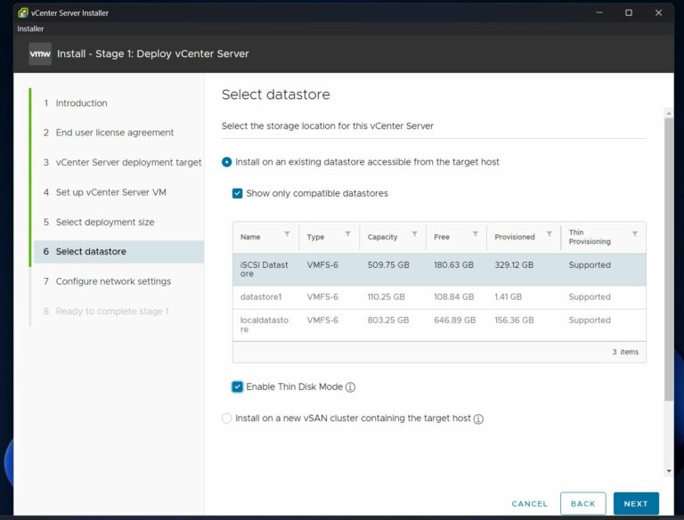Screen dimensions: 684x520
Task: Go to step 3 vCenter Server deployment target
Action: [128, 162]
